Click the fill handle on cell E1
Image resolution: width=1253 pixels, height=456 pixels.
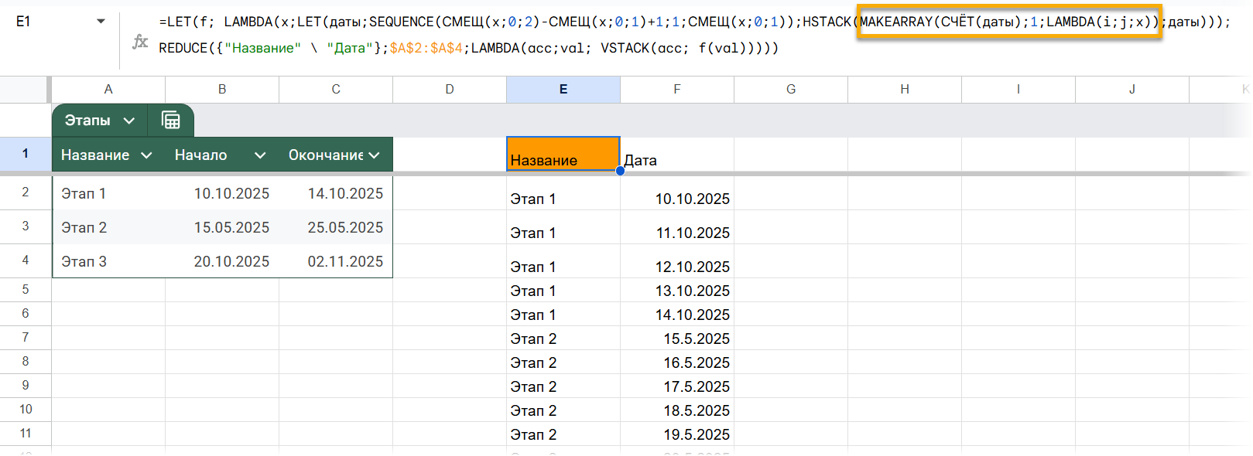[620, 171]
